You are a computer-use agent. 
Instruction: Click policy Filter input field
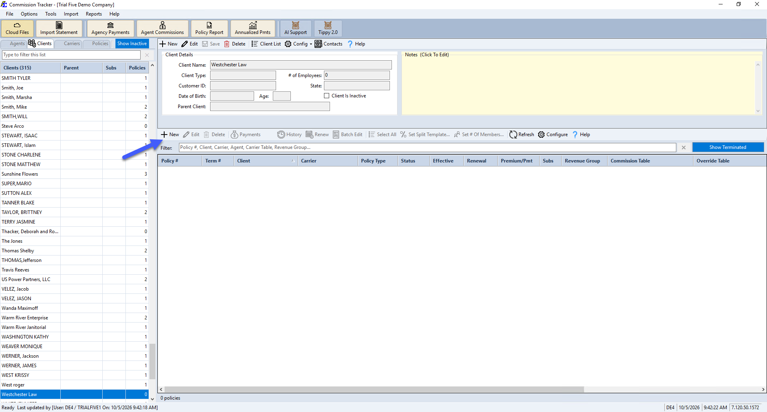click(427, 147)
